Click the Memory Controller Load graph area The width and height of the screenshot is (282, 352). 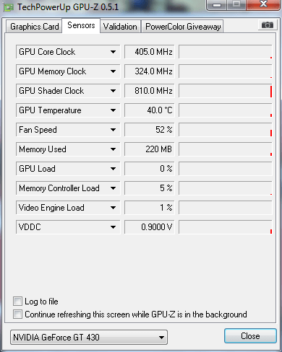point(226,188)
